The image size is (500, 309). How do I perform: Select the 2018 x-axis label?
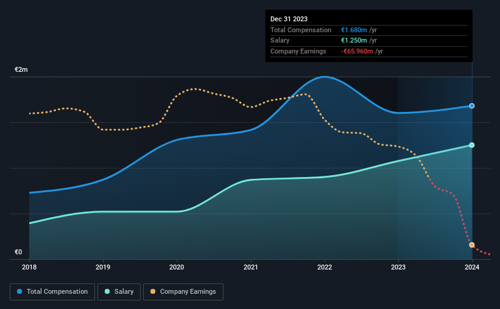pos(29,267)
